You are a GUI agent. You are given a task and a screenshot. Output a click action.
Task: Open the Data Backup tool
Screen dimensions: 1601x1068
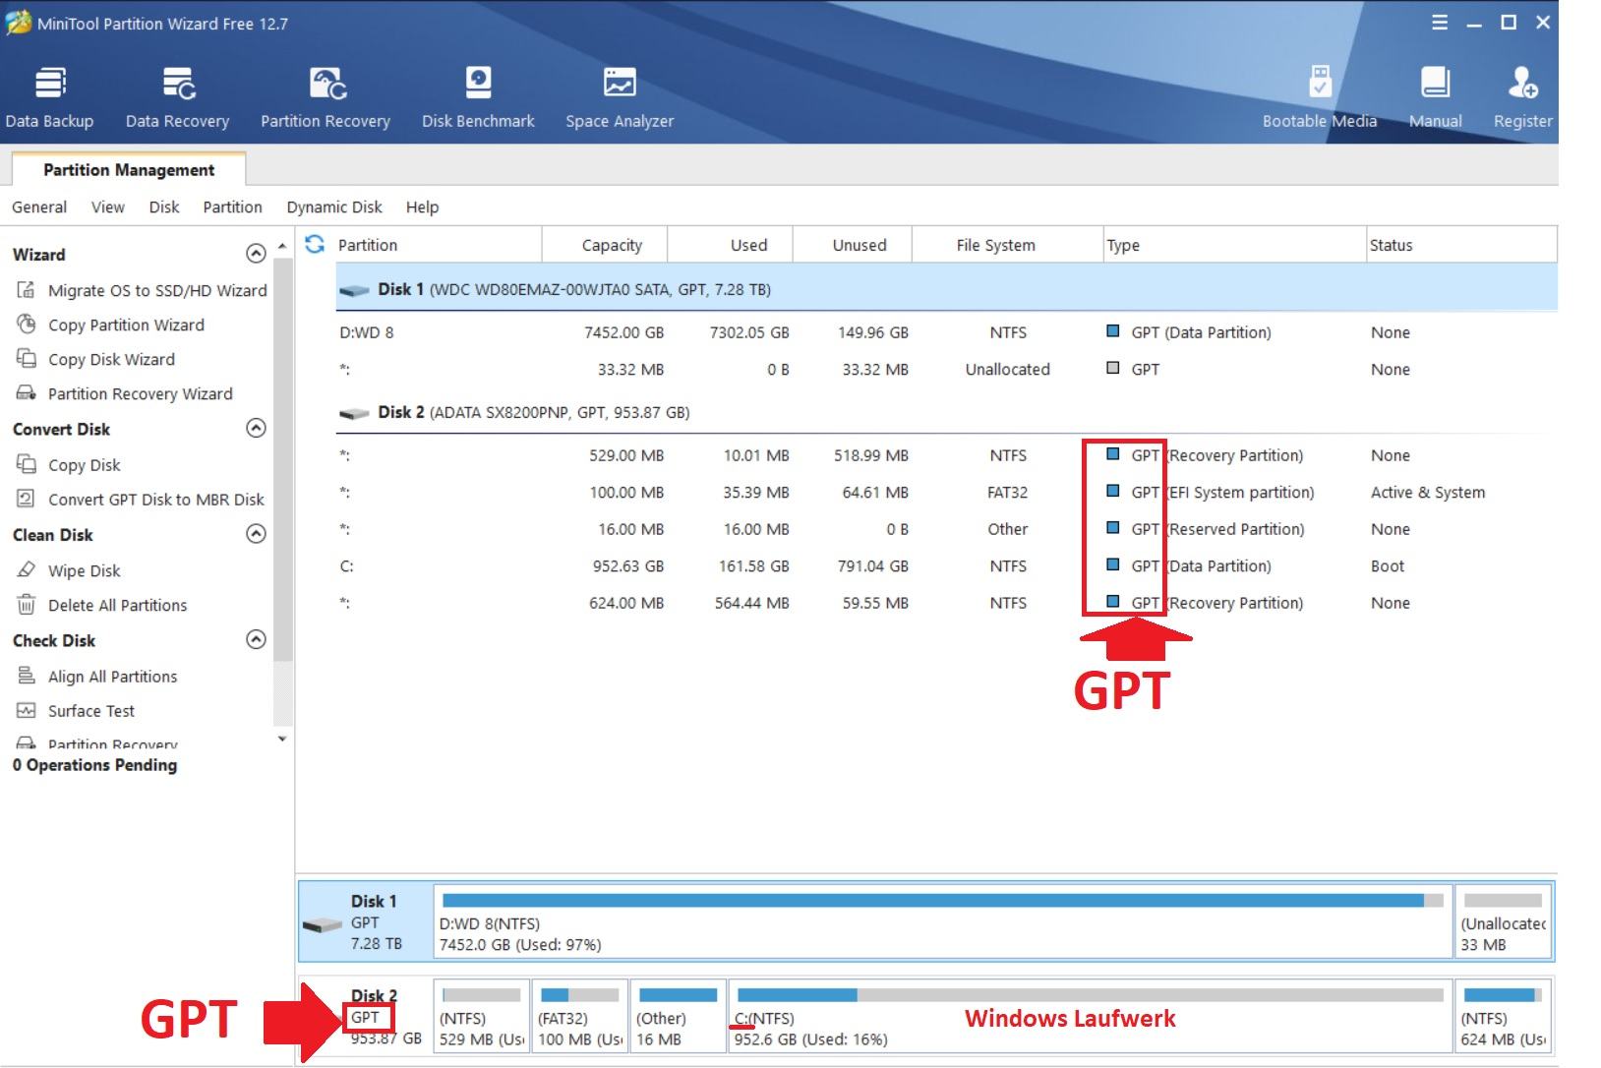coord(49,97)
